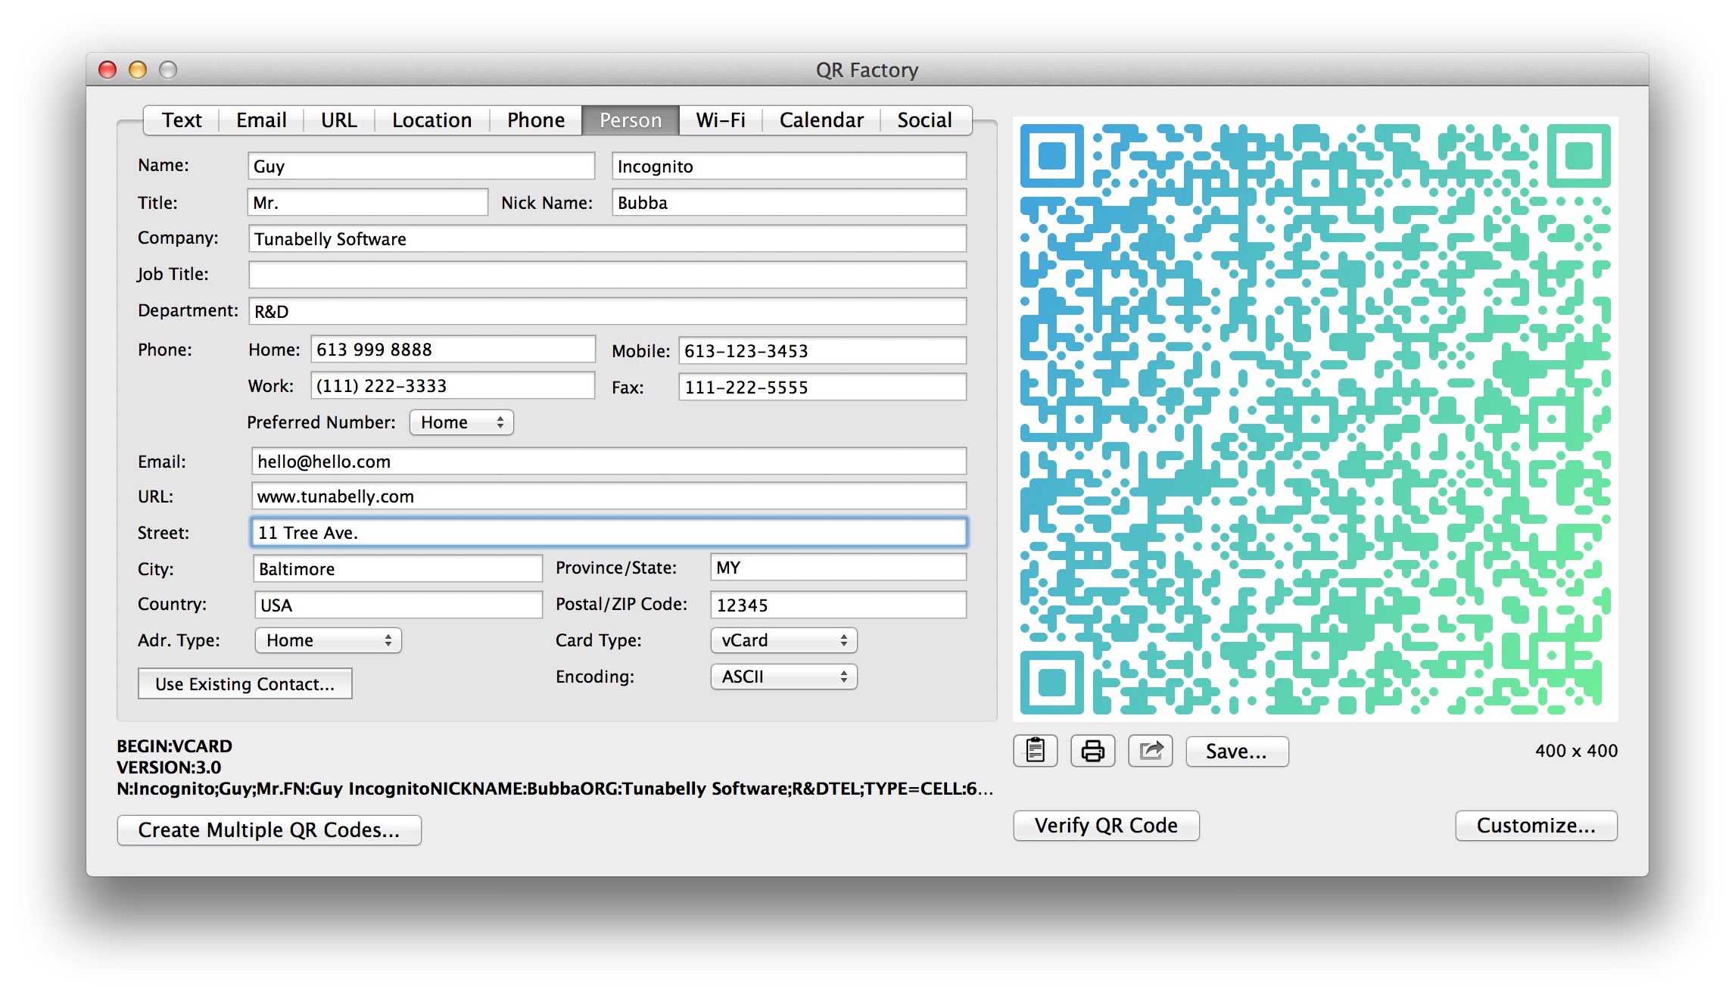Image resolution: width=1735 pixels, height=996 pixels.
Task: Switch to the Email tab
Action: tap(261, 120)
